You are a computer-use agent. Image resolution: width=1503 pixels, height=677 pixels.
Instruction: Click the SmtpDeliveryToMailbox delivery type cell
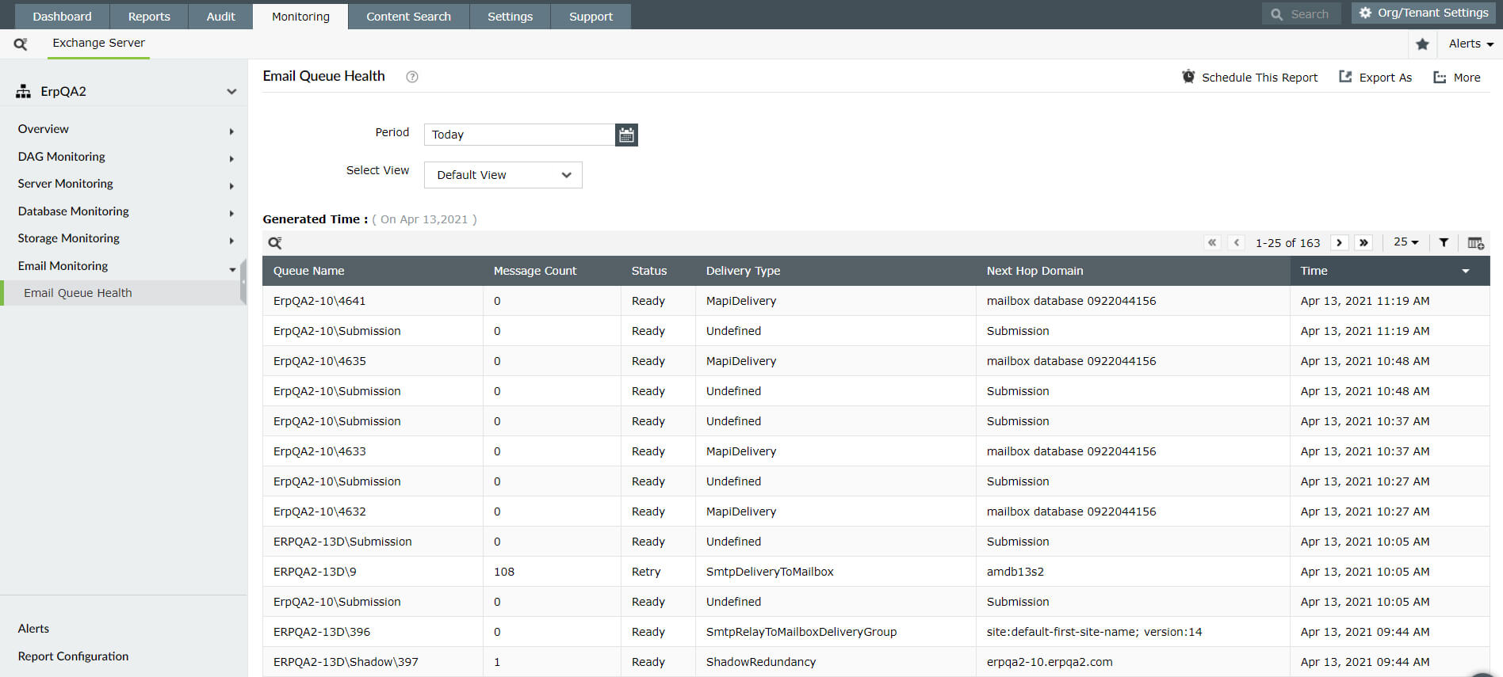pos(770,572)
